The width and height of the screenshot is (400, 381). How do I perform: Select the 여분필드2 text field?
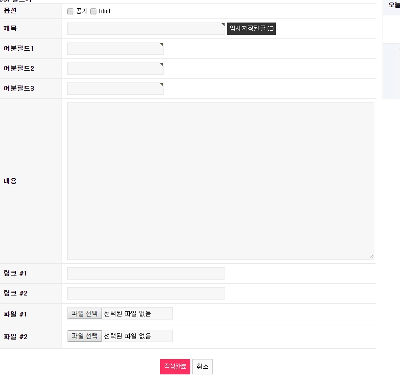115,69
